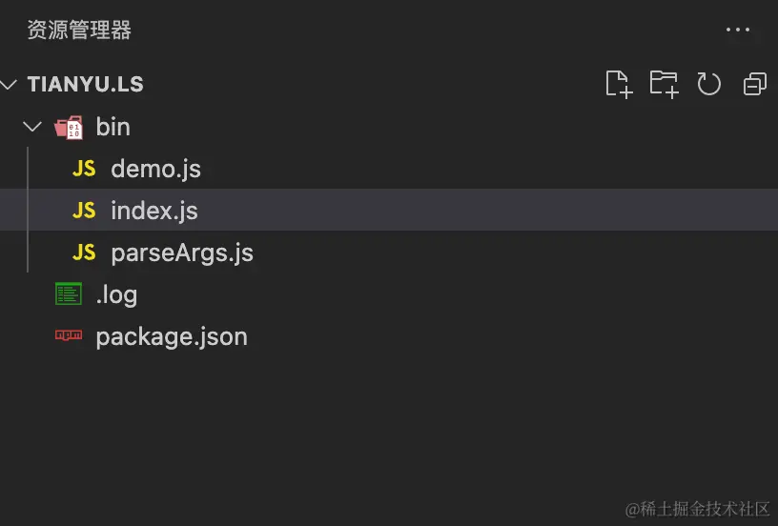This screenshot has width=778, height=526.
Task: Open the index.js file
Action: point(154,210)
